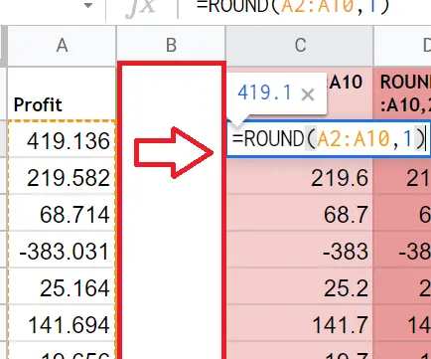Select cell with 419.136
Screen dimensions: 431x359
click(62, 139)
